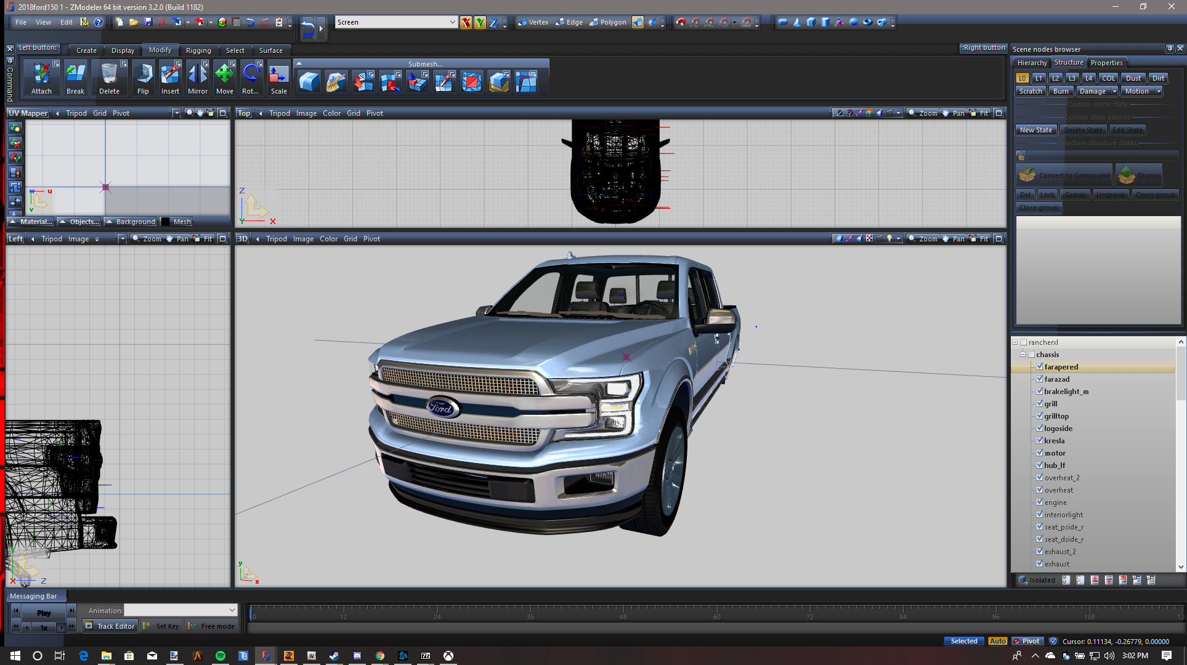Screen dimensions: 1187x665
Task: Pick the Flip tool
Action: point(143,78)
